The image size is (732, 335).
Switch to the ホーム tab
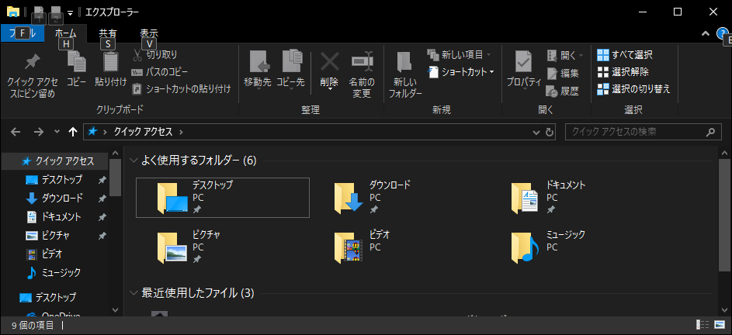[66, 33]
